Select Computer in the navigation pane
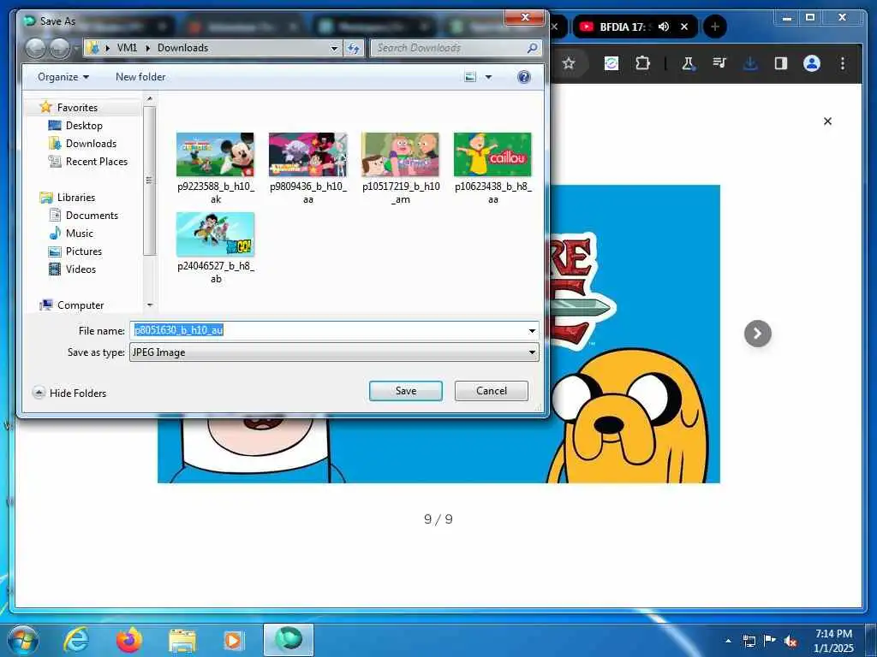877x657 pixels. pyautogui.click(x=81, y=305)
